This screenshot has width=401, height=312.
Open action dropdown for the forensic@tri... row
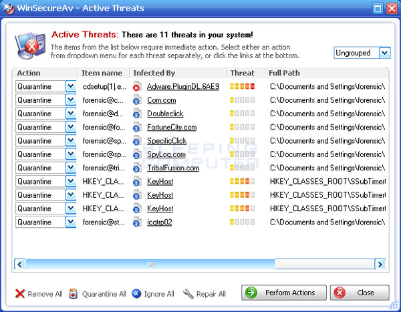(x=71, y=168)
